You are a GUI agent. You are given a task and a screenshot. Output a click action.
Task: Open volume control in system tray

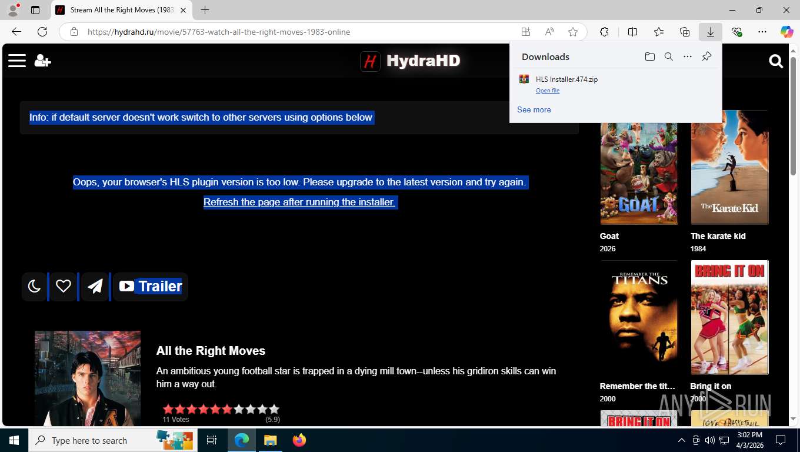click(709, 440)
